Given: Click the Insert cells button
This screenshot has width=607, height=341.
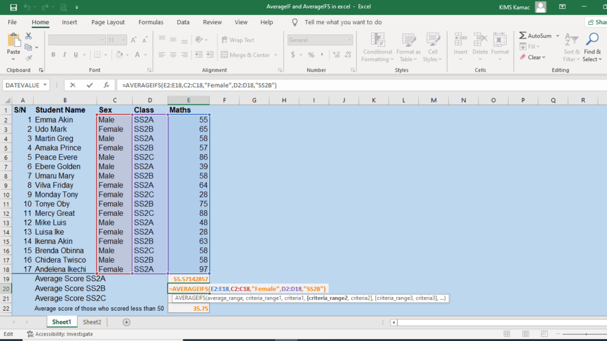Looking at the screenshot, I should tap(460, 47).
